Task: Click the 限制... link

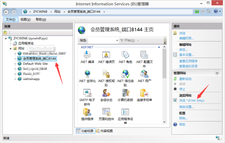Action: pos(183,118)
